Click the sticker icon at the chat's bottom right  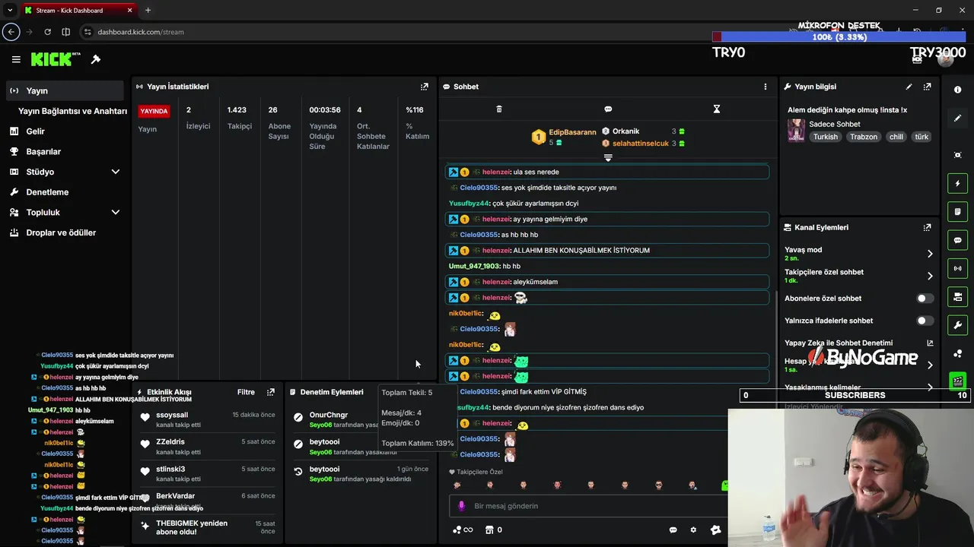715,530
